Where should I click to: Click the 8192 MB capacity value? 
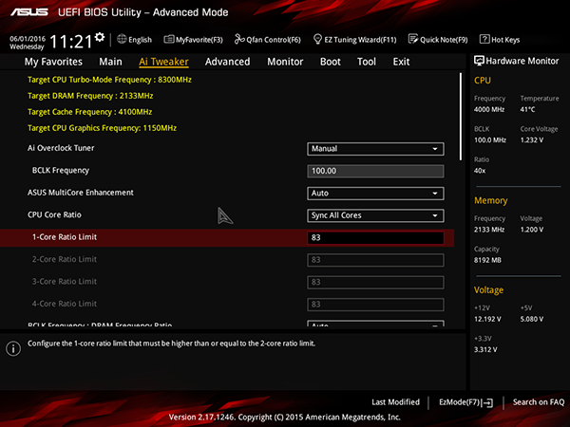(x=487, y=260)
